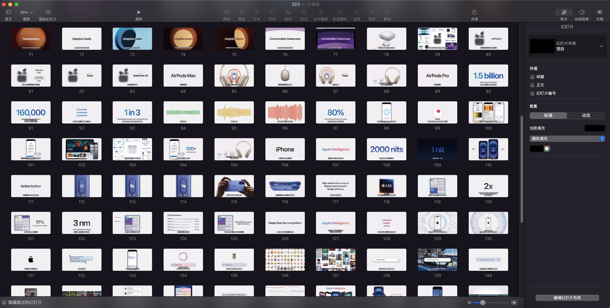Select slide 93 1 in 3 thumbnail
The width and height of the screenshot is (610, 308).
(132, 112)
